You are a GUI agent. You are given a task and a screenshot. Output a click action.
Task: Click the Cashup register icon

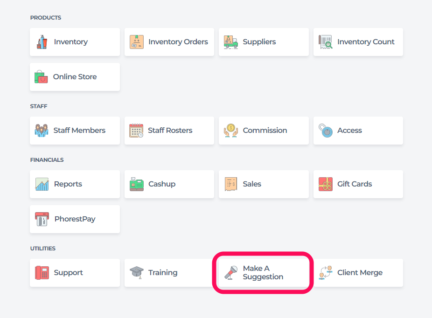(x=137, y=184)
